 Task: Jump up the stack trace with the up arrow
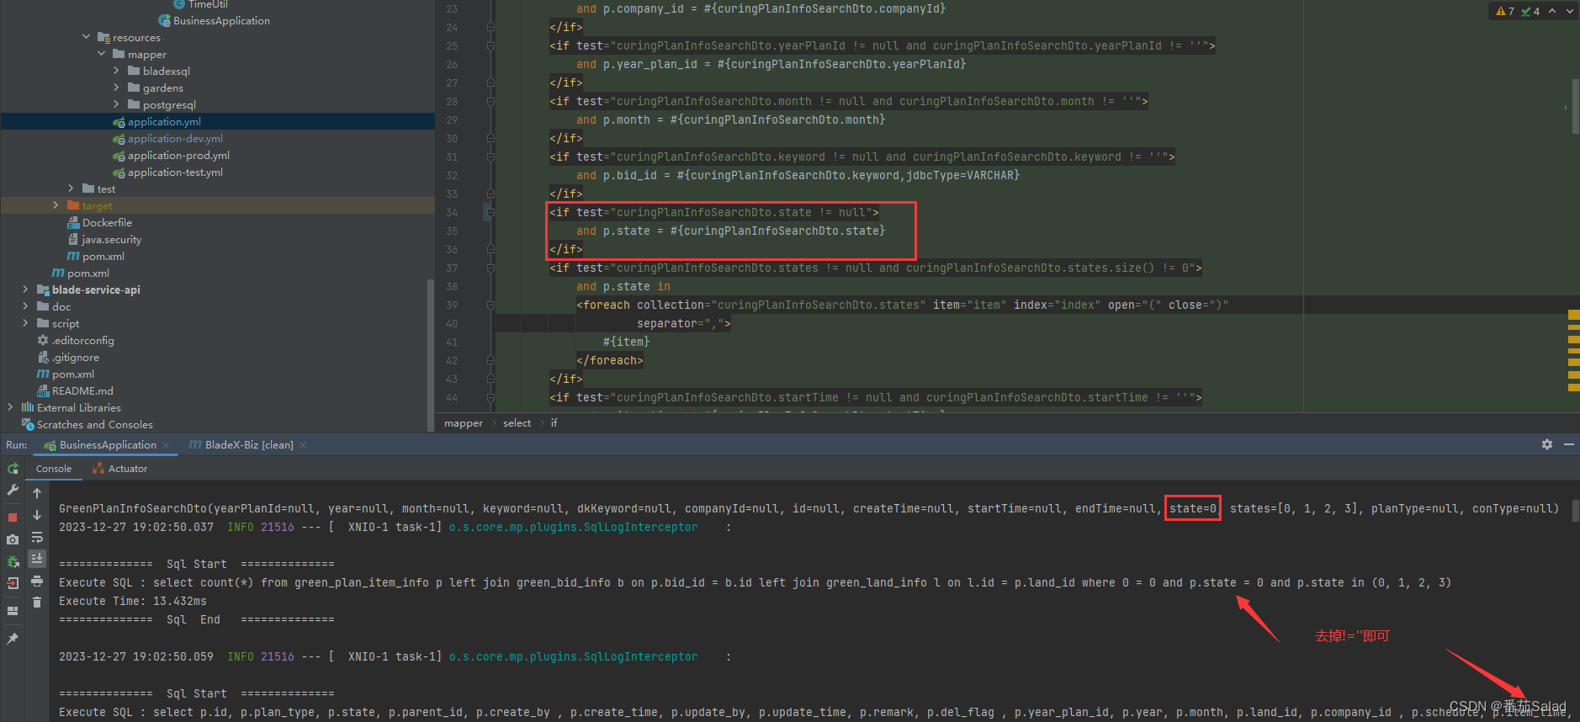pyautogui.click(x=37, y=493)
